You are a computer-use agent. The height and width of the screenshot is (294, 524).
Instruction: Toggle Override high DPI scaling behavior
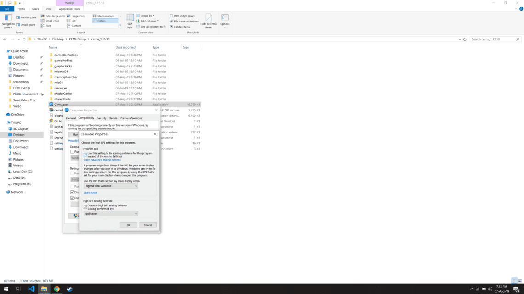pyautogui.click(x=85, y=207)
